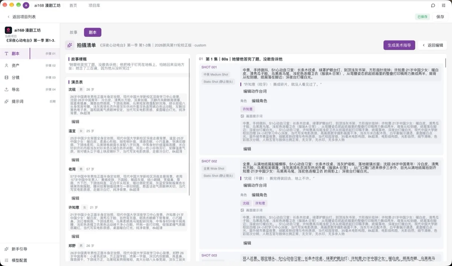Open the chat bubble icon in title bar
The height and width of the screenshot is (266, 452).
433,5
